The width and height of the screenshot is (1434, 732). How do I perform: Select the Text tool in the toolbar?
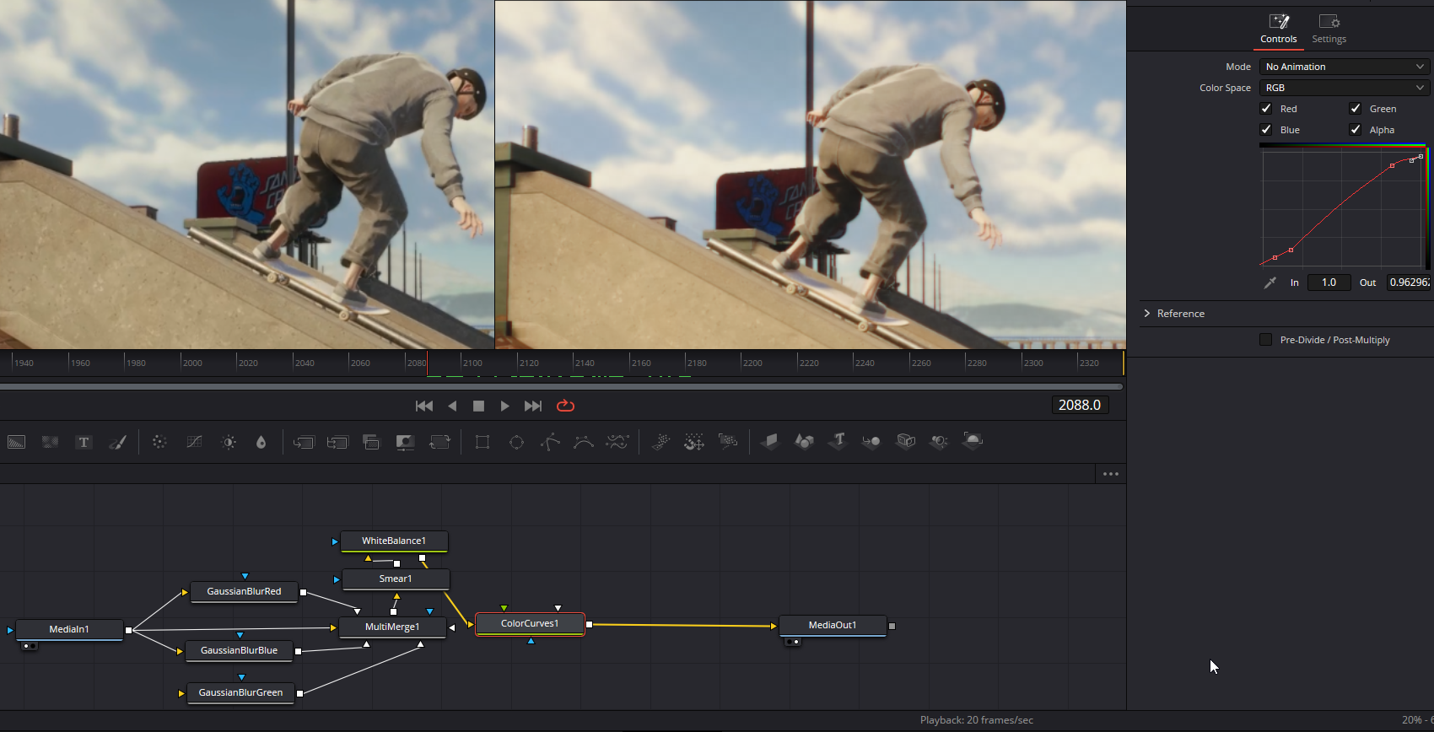tap(84, 442)
